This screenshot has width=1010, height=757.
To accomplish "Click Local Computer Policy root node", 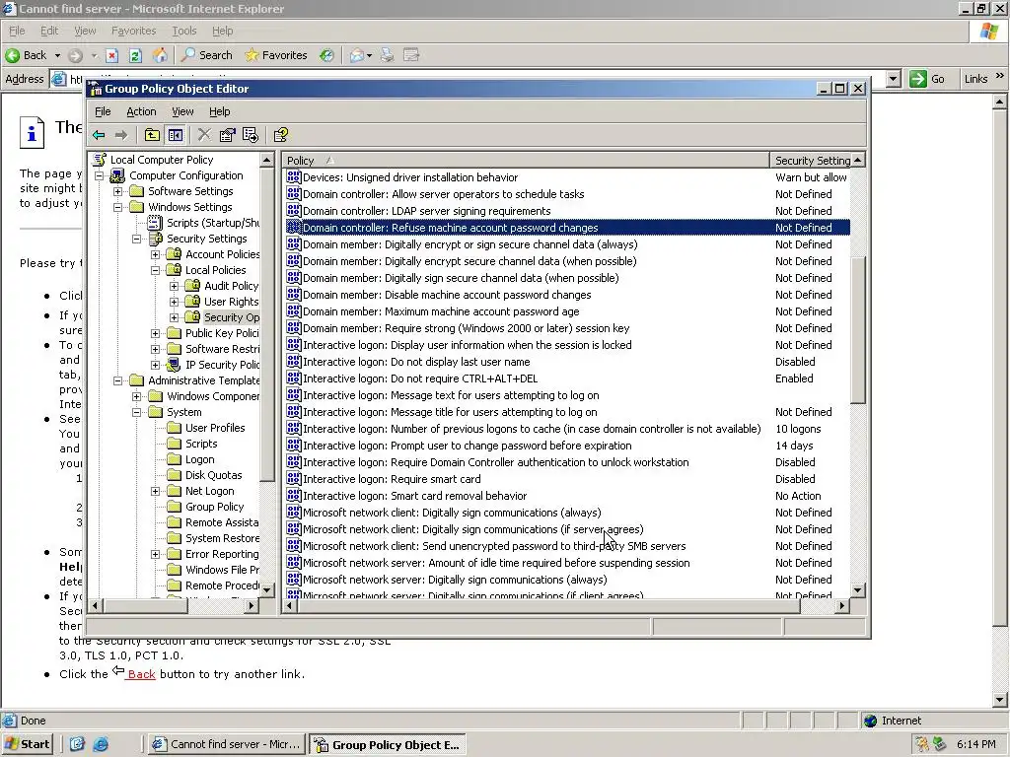I will pos(161,160).
